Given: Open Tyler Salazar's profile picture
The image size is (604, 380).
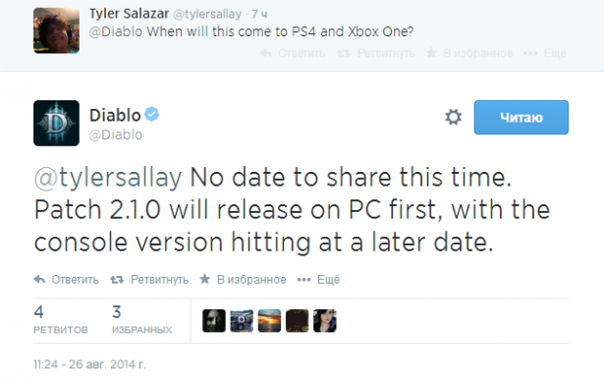Looking at the screenshot, I should (x=56, y=30).
